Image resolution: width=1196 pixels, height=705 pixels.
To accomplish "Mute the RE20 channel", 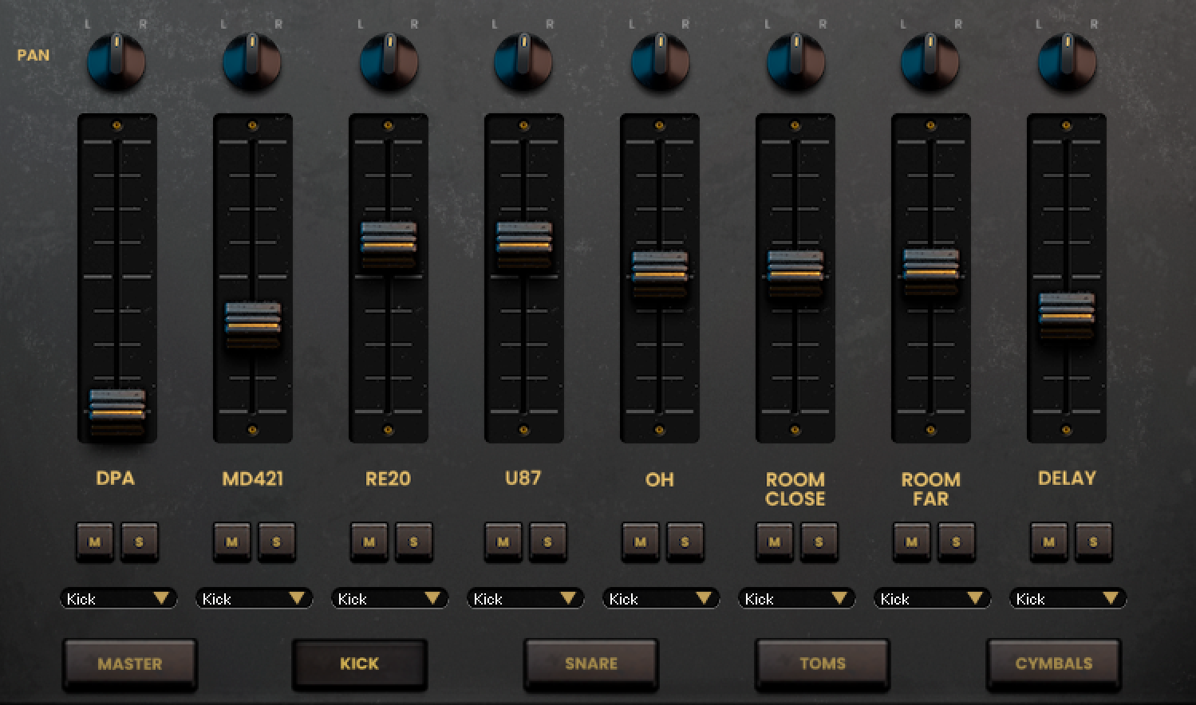I will [x=369, y=542].
